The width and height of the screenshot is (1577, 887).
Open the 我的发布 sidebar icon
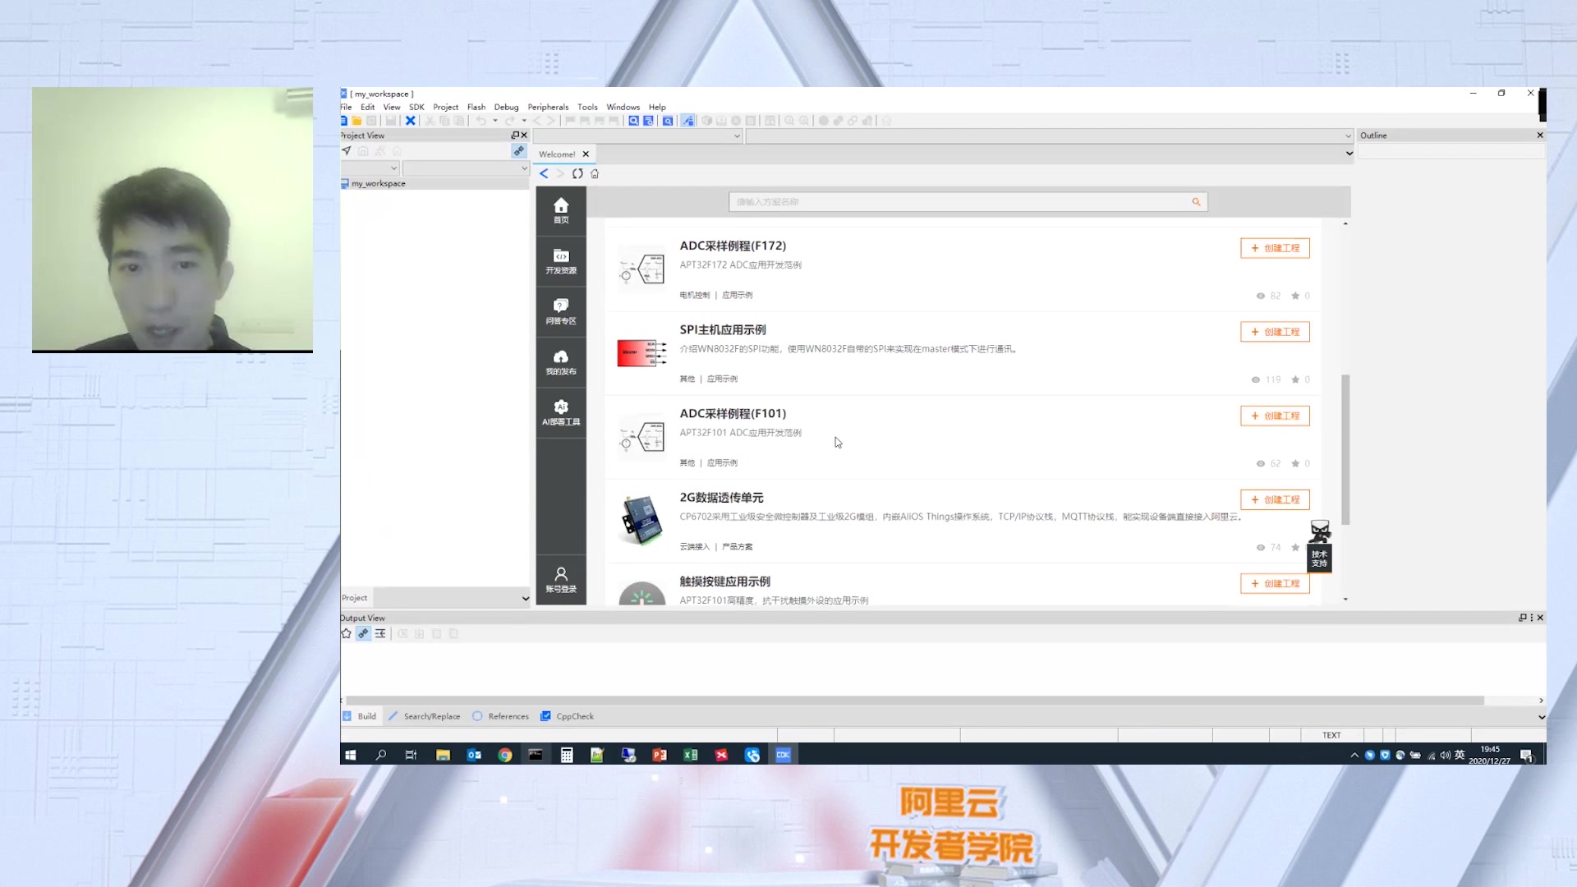click(561, 362)
